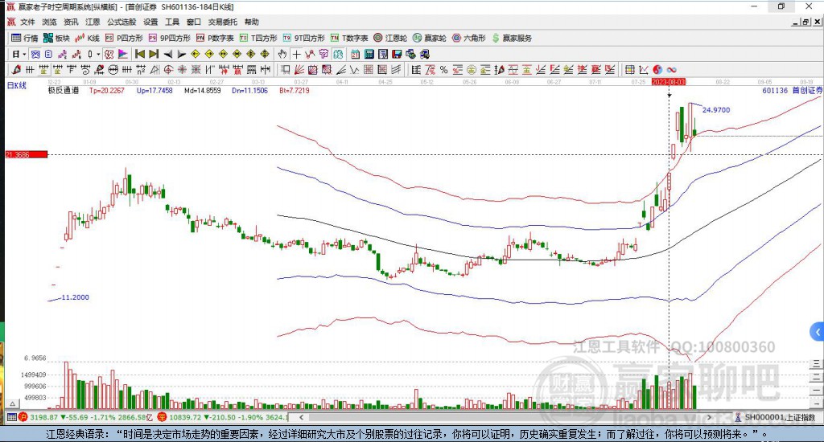Jump to the last bar with the olive skip-forward icon
Image resolution: width=824 pixels, height=442 pixels.
pos(154,54)
